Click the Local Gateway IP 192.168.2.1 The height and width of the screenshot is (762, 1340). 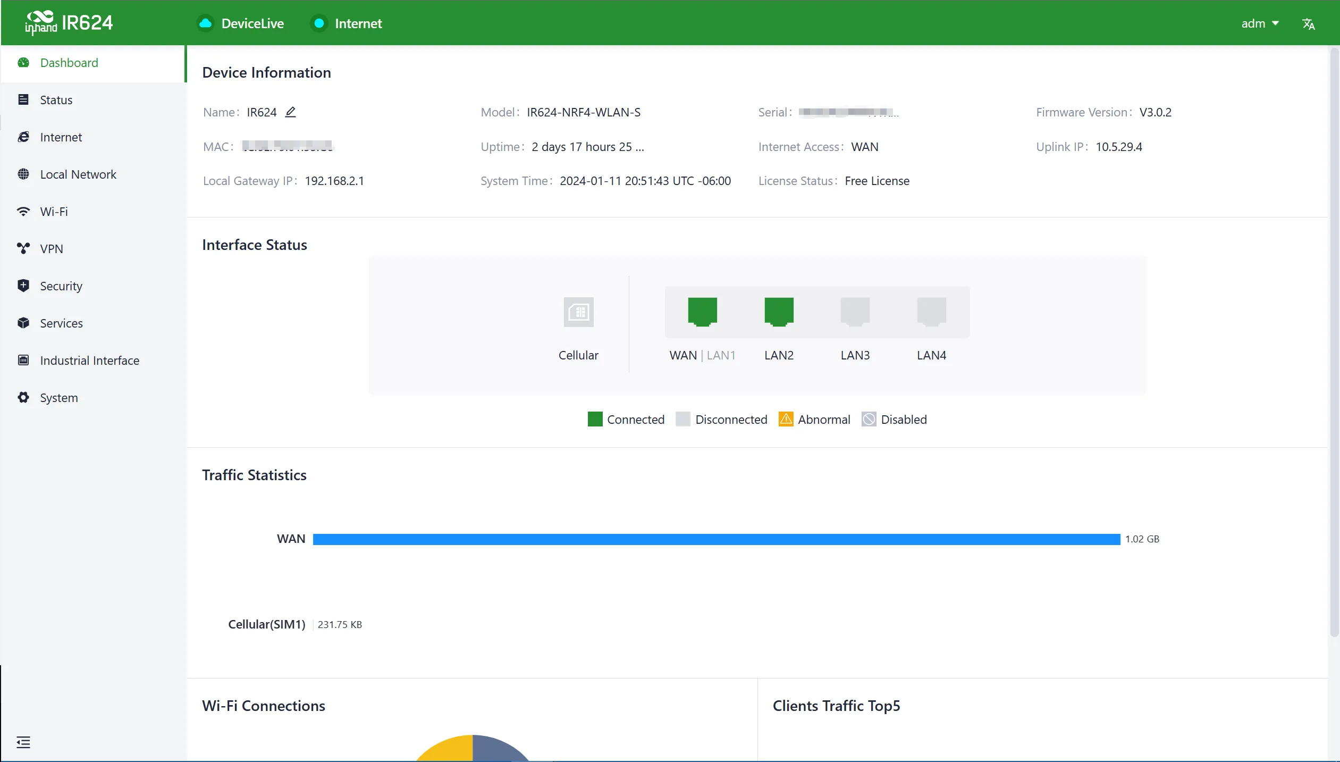[334, 181]
